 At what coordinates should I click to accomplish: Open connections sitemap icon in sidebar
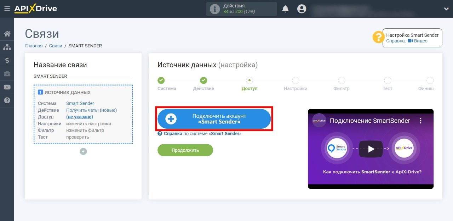[7, 47]
